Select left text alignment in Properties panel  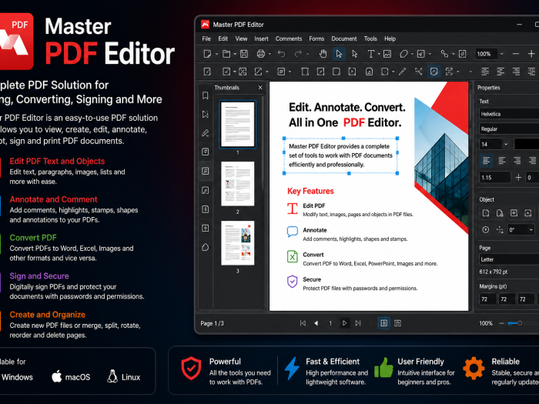tap(486, 160)
